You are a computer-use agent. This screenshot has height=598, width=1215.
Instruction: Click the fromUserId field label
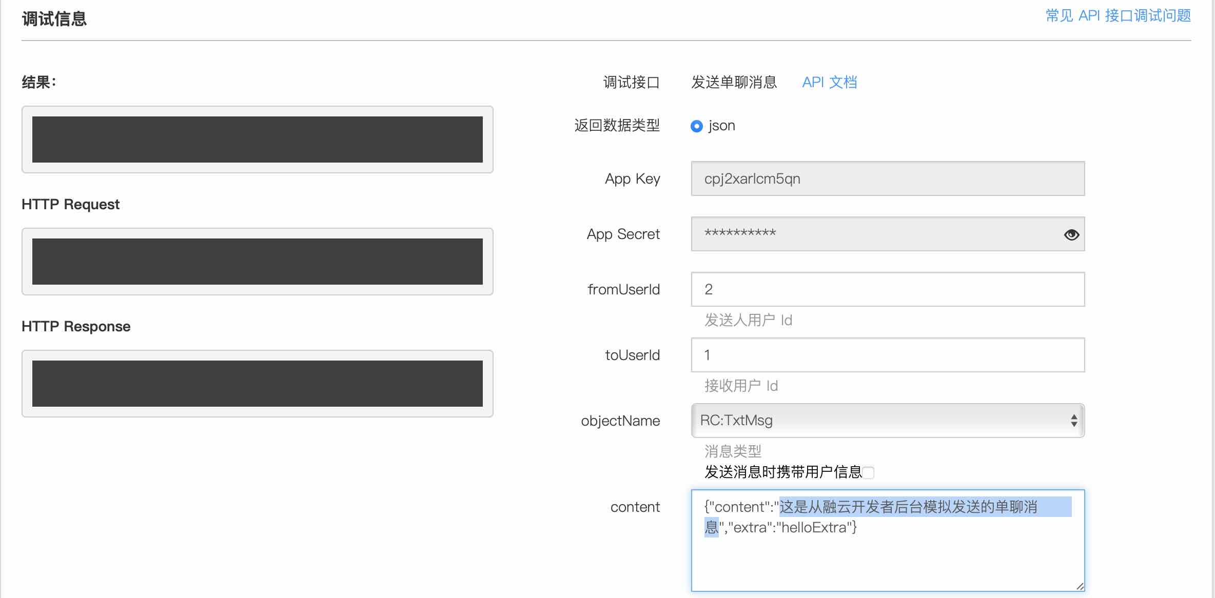click(623, 289)
